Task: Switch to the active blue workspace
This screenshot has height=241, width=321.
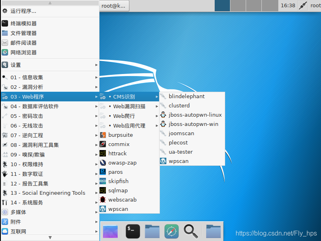Action: (x=222, y=6)
